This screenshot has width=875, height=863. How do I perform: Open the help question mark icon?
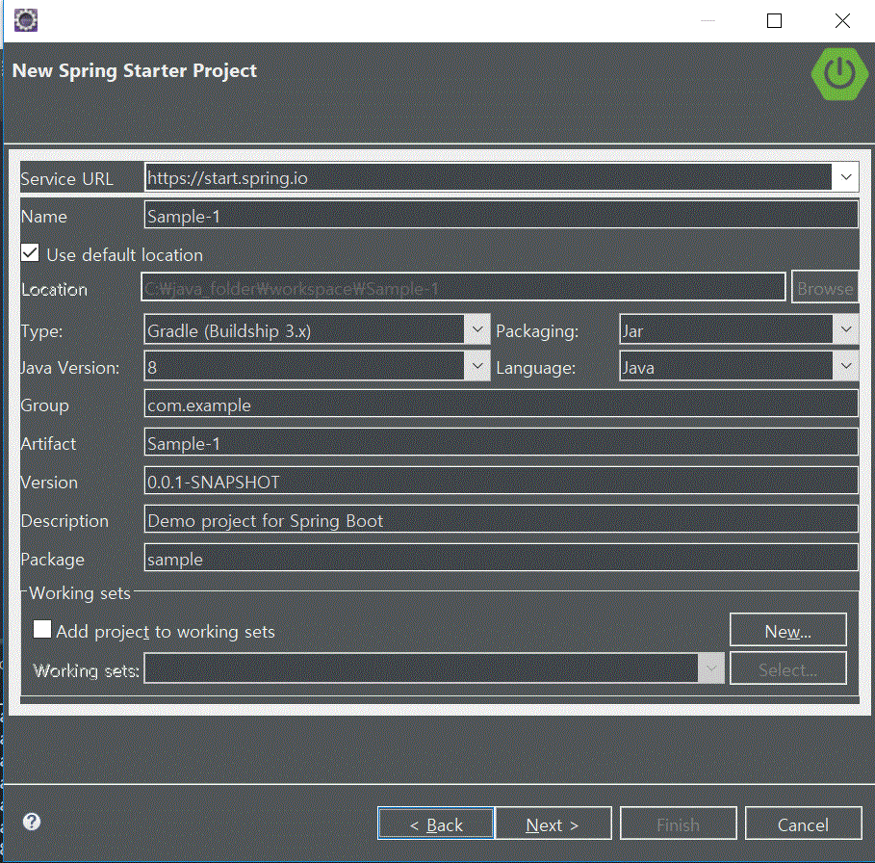[32, 822]
